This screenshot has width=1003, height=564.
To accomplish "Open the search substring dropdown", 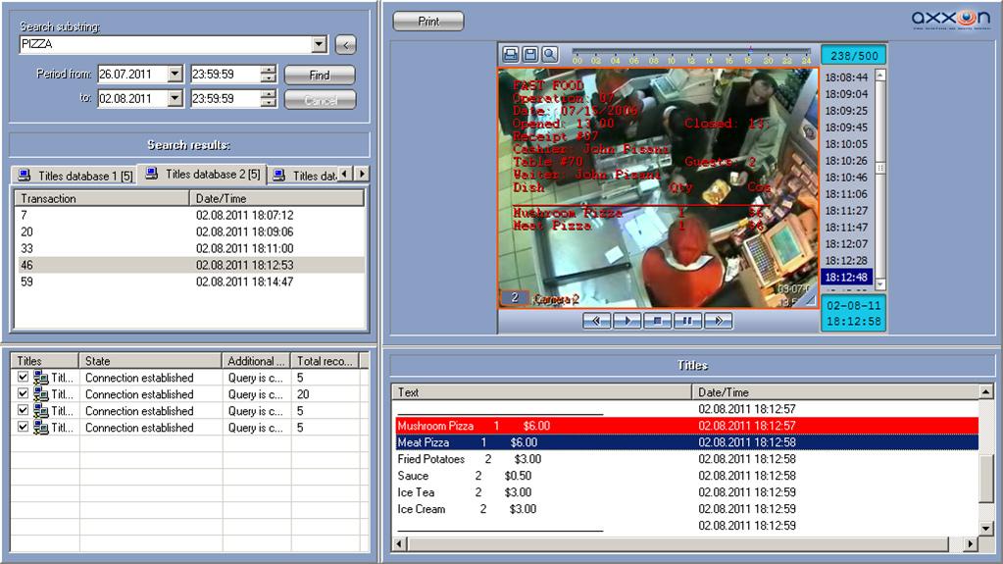I will [319, 45].
